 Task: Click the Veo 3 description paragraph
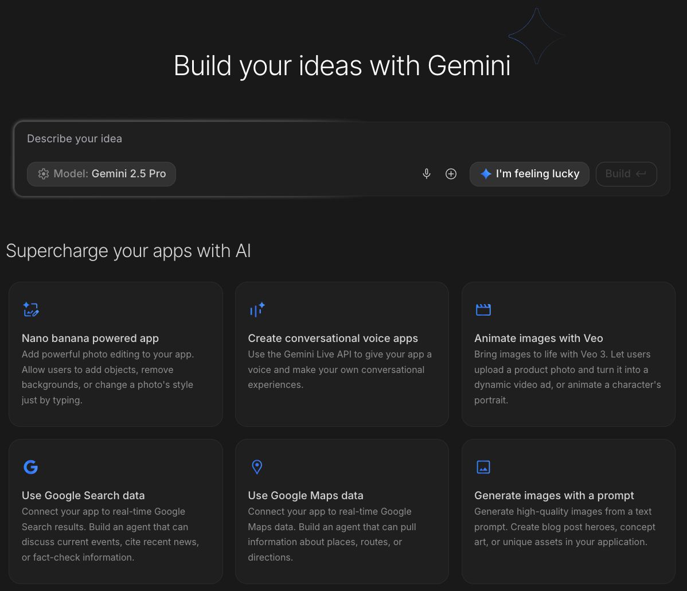click(x=567, y=377)
